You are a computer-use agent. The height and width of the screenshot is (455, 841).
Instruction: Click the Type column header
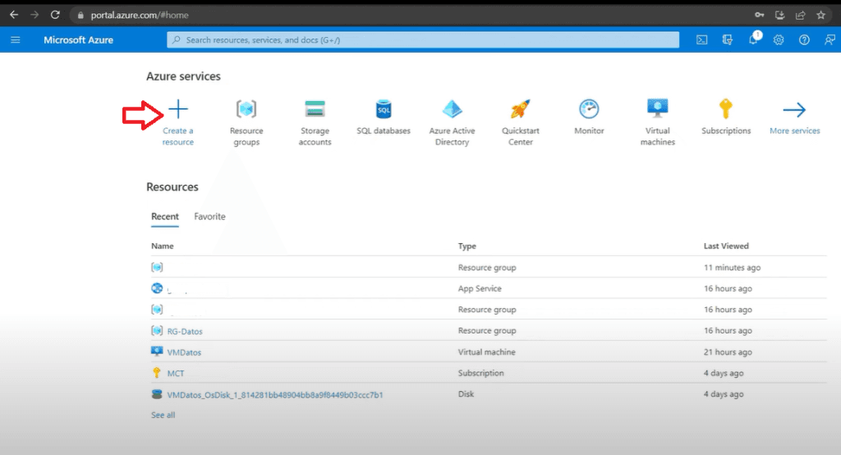[x=467, y=246]
